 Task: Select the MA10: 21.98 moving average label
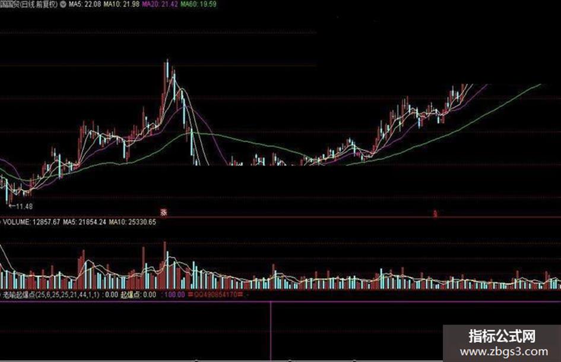(121, 5)
